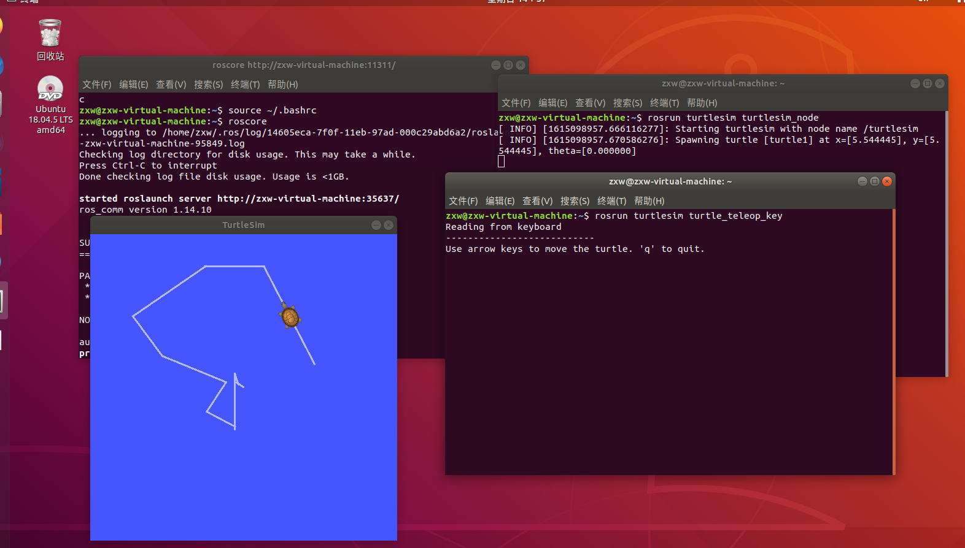Open 编辑(E) menu in turtlesim_node terminal
The height and width of the screenshot is (548, 965).
553,103
